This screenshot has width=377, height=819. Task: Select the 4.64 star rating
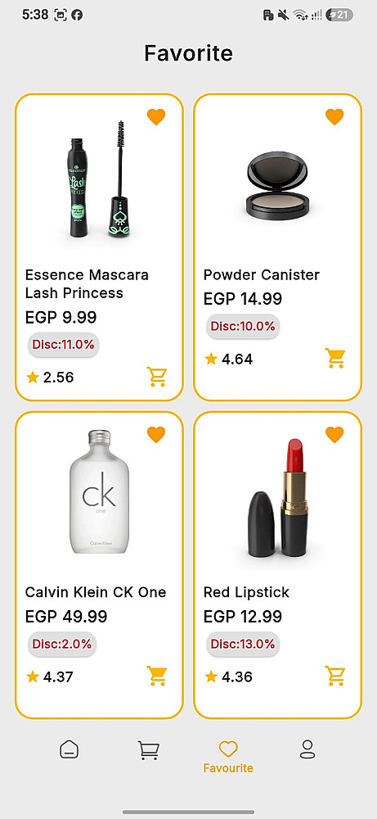[229, 359]
